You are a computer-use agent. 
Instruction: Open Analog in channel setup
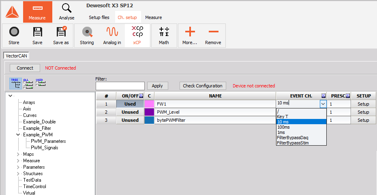(112, 36)
